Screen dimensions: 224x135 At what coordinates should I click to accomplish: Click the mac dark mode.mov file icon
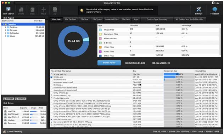pyautogui.click(x=51, y=119)
